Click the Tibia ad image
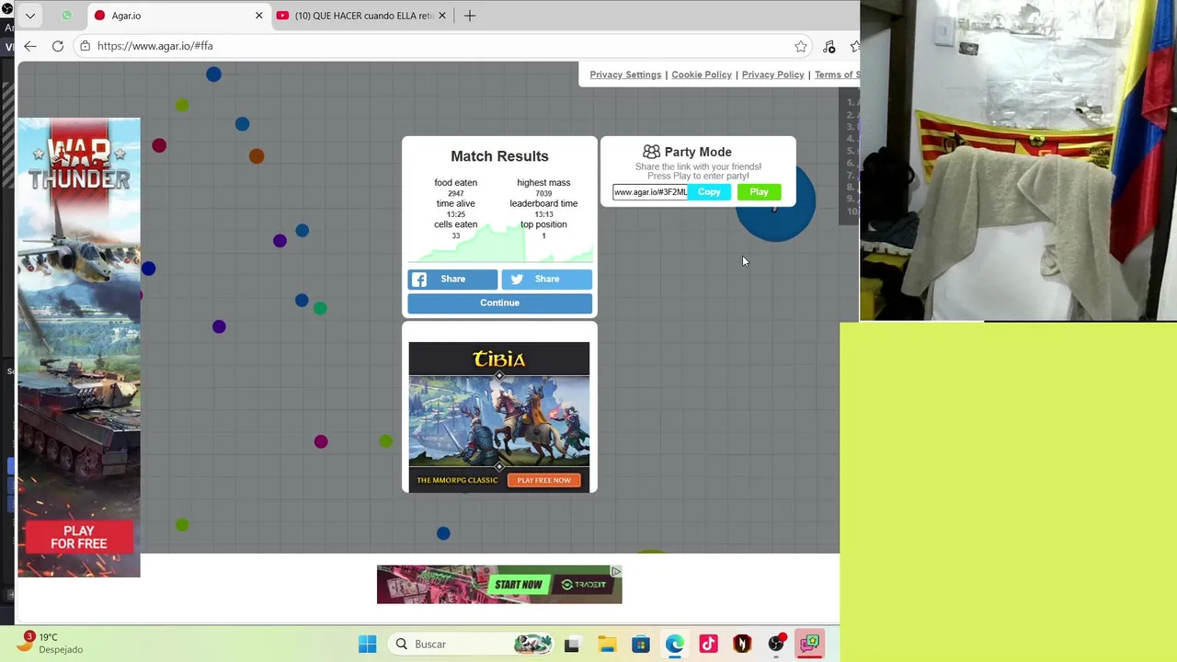This screenshot has width=1177, height=662. pyautogui.click(x=499, y=417)
